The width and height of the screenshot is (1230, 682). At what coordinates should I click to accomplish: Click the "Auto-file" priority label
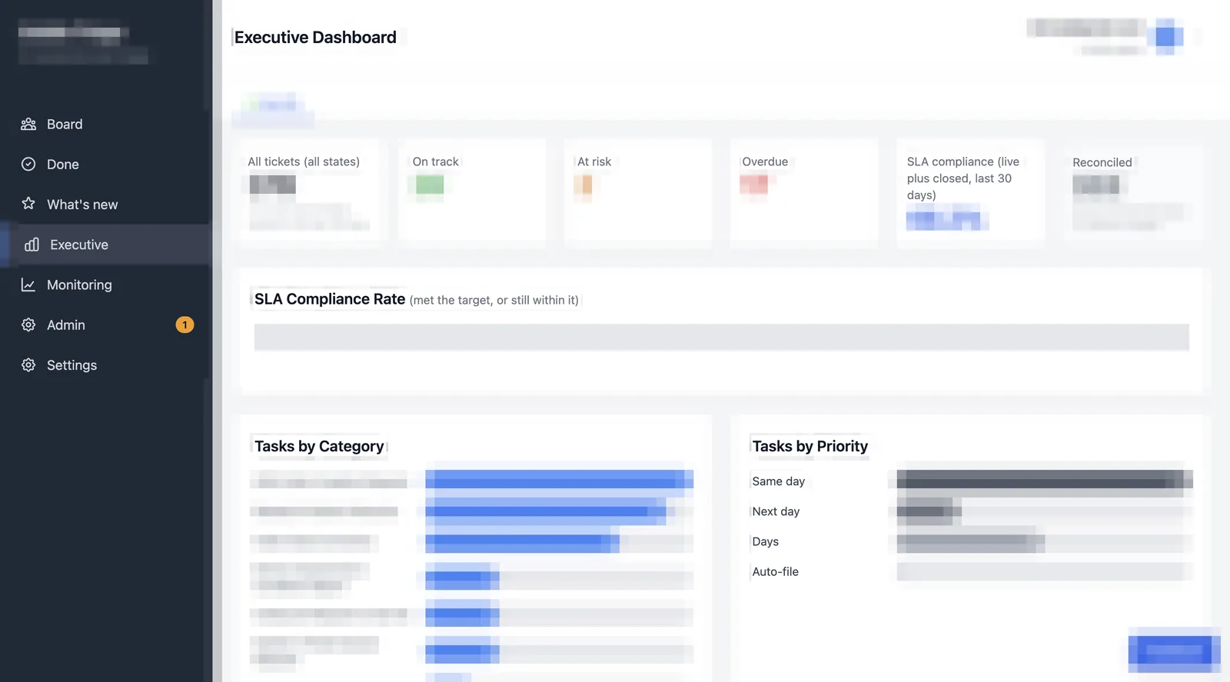(x=775, y=571)
